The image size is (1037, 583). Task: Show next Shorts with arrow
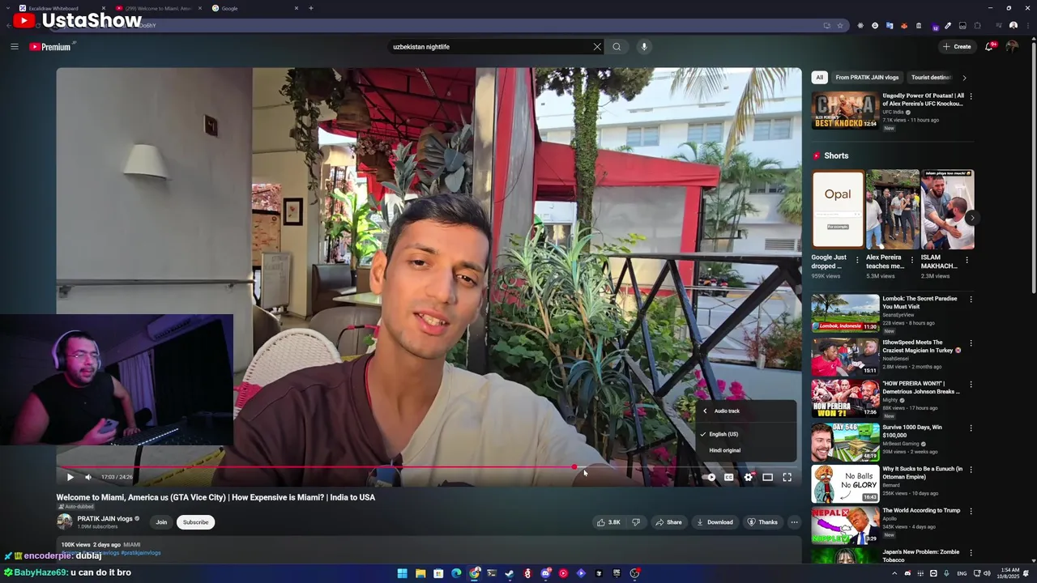click(971, 218)
